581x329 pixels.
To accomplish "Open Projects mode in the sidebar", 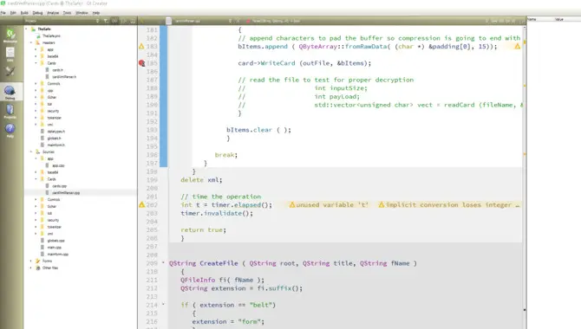I will click(x=10, y=111).
